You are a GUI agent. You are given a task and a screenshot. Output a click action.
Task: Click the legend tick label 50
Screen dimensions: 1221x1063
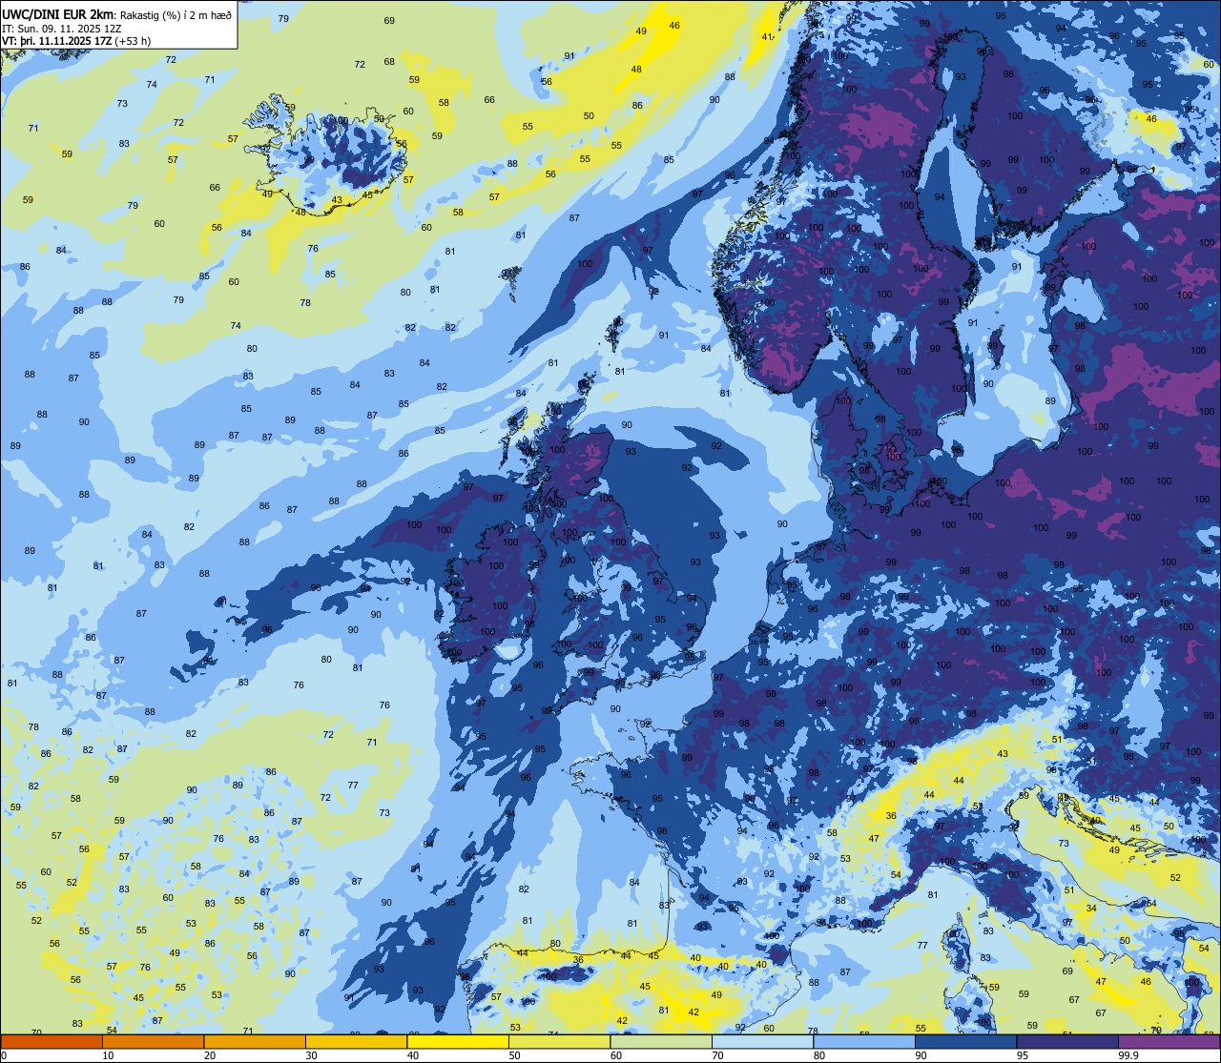(514, 1055)
